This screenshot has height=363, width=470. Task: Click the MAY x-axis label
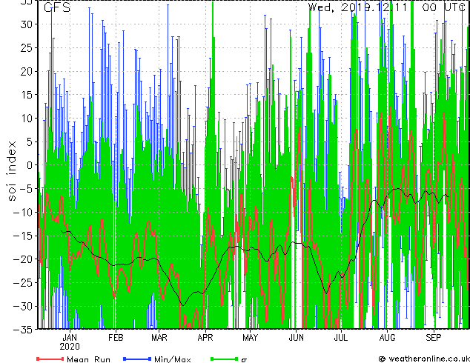[250, 338]
